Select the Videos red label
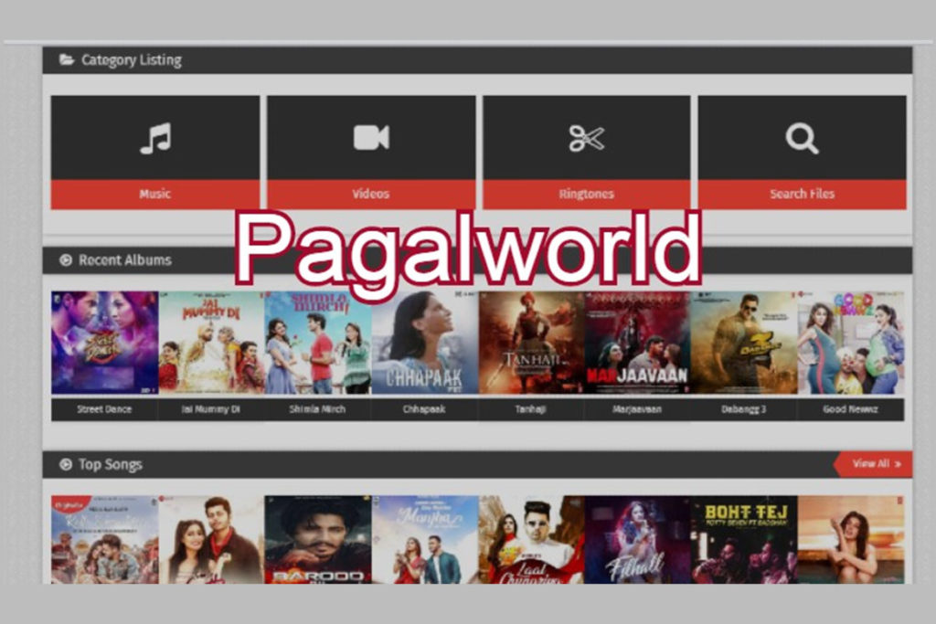Image resolution: width=936 pixels, height=624 pixels. pyautogui.click(x=371, y=194)
